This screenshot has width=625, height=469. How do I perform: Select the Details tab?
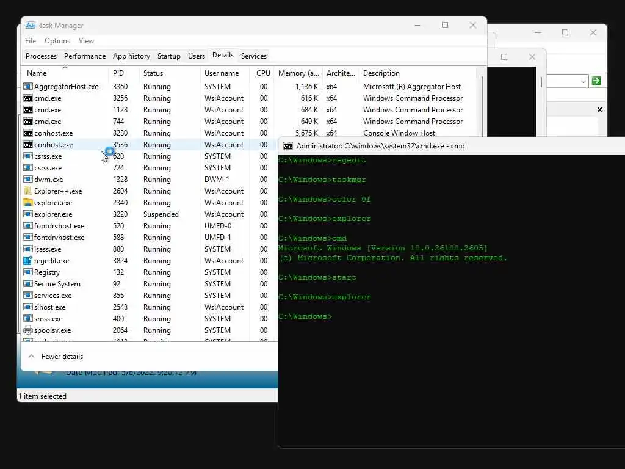click(x=223, y=56)
